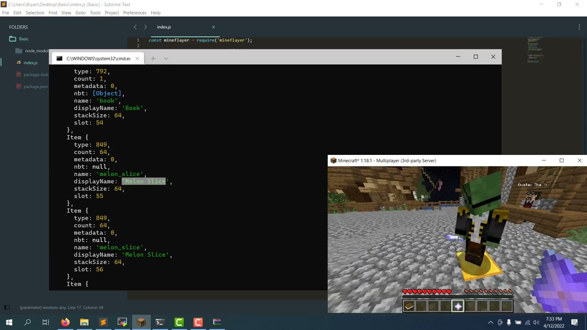Open the Edit menu
This screenshot has height=330, width=587.
pos(17,13)
